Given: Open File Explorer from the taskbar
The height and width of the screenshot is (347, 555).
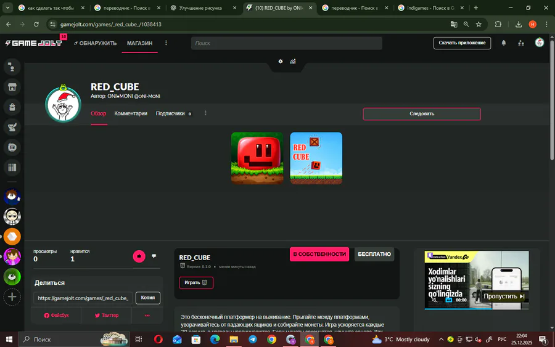Looking at the screenshot, I should pos(234,340).
